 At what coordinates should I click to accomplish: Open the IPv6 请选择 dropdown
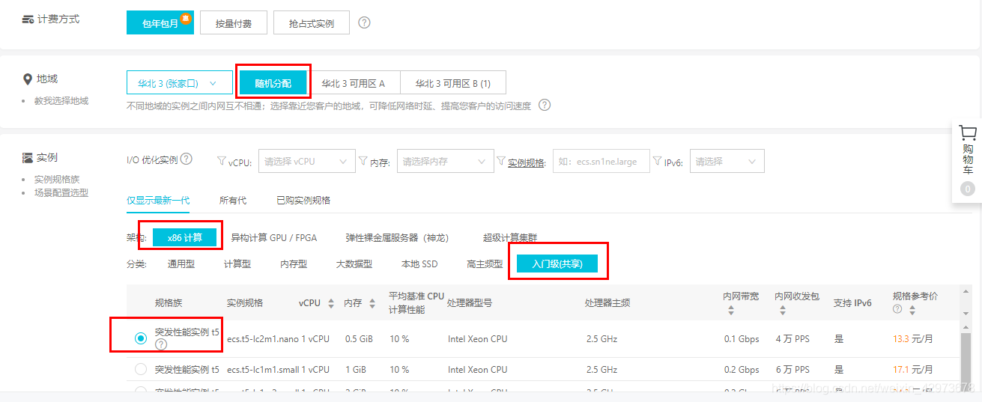tap(727, 161)
